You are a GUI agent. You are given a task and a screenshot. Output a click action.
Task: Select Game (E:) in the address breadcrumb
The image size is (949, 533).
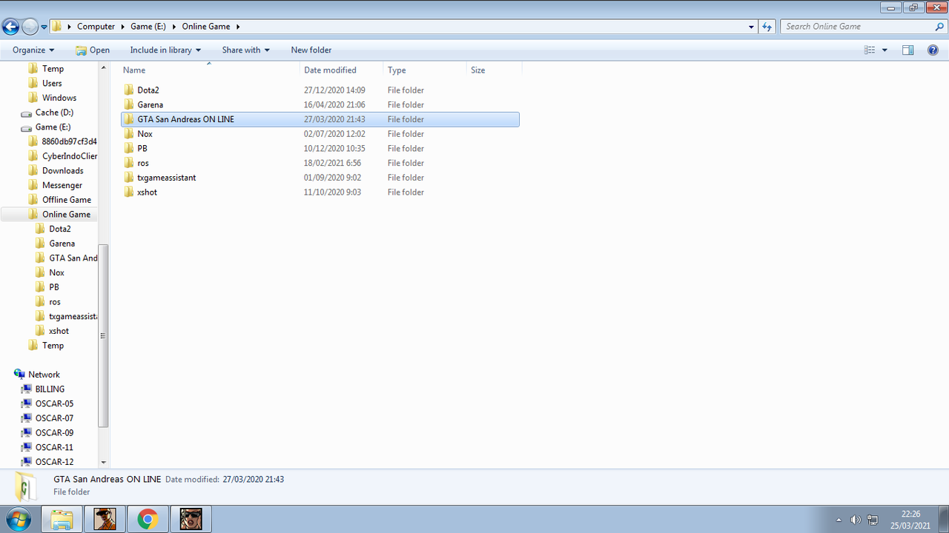[x=148, y=27]
